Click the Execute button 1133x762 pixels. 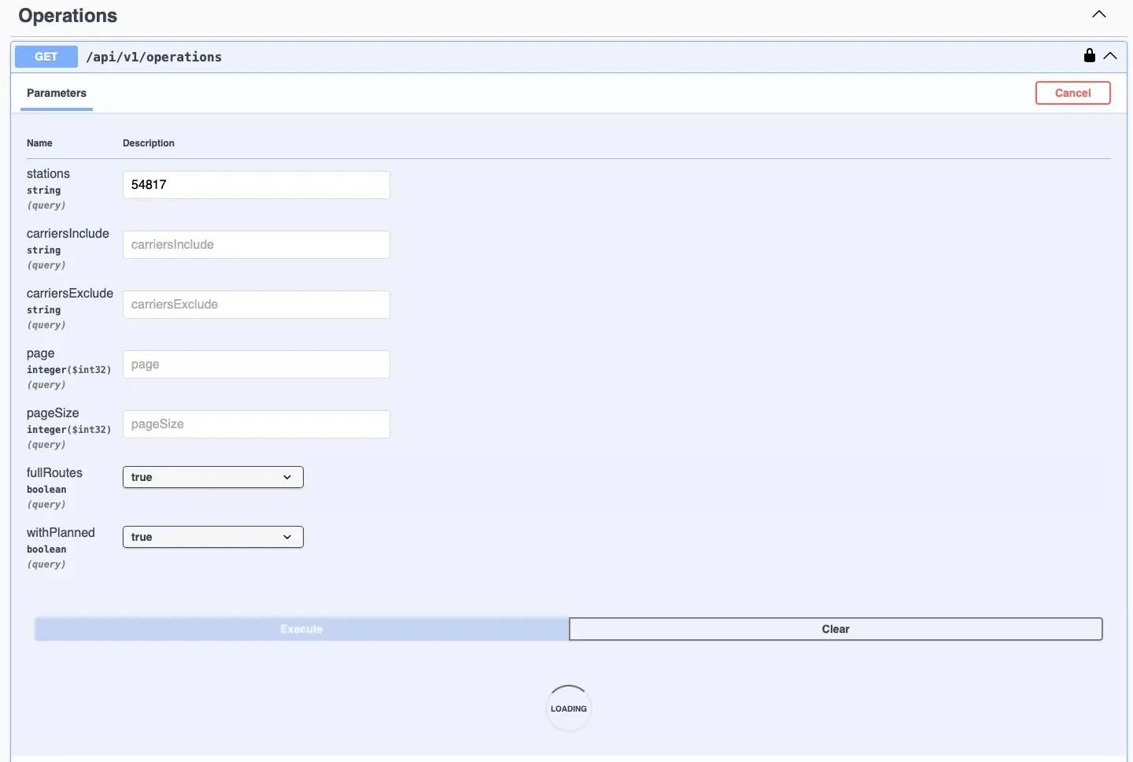(301, 629)
